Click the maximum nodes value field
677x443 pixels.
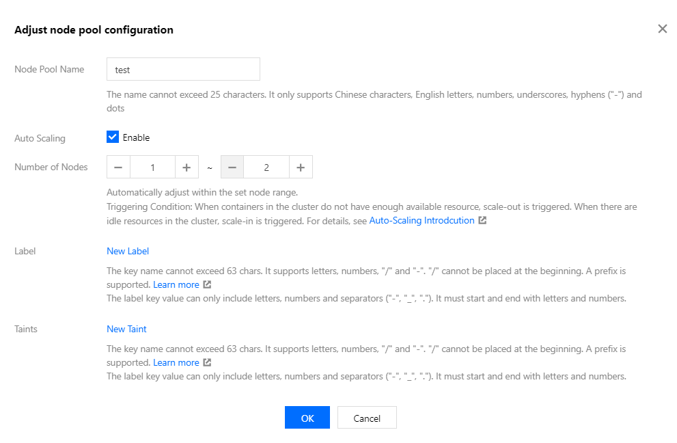pyautogui.click(x=266, y=167)
